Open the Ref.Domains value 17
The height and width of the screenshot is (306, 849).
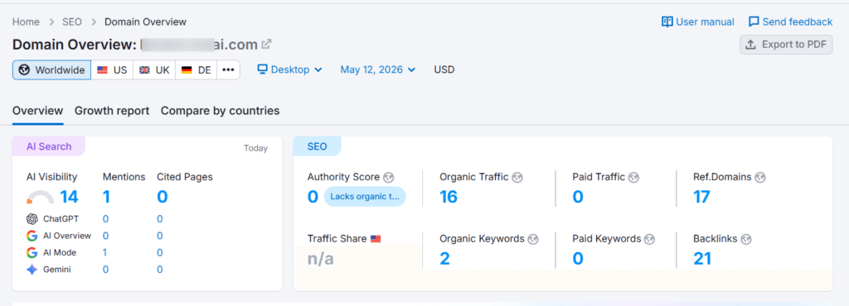pos(701,197)
